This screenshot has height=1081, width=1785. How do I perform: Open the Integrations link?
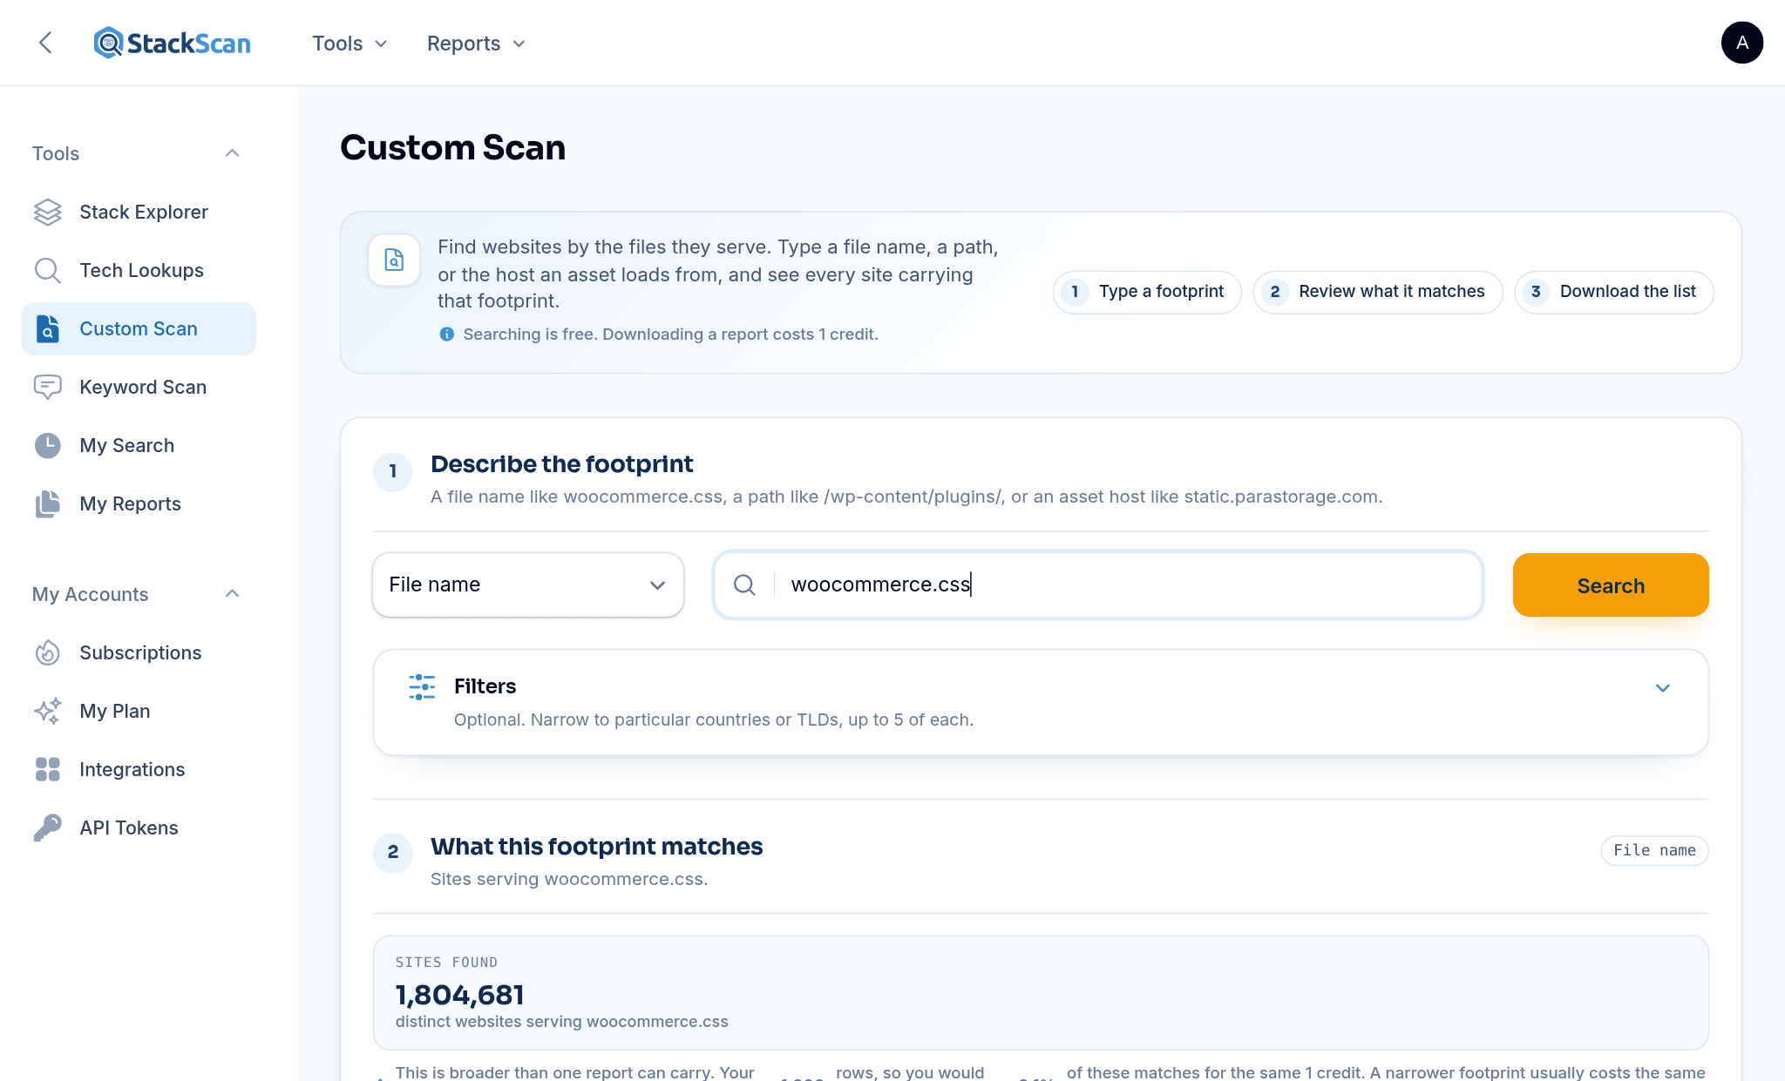click(139, 769)
